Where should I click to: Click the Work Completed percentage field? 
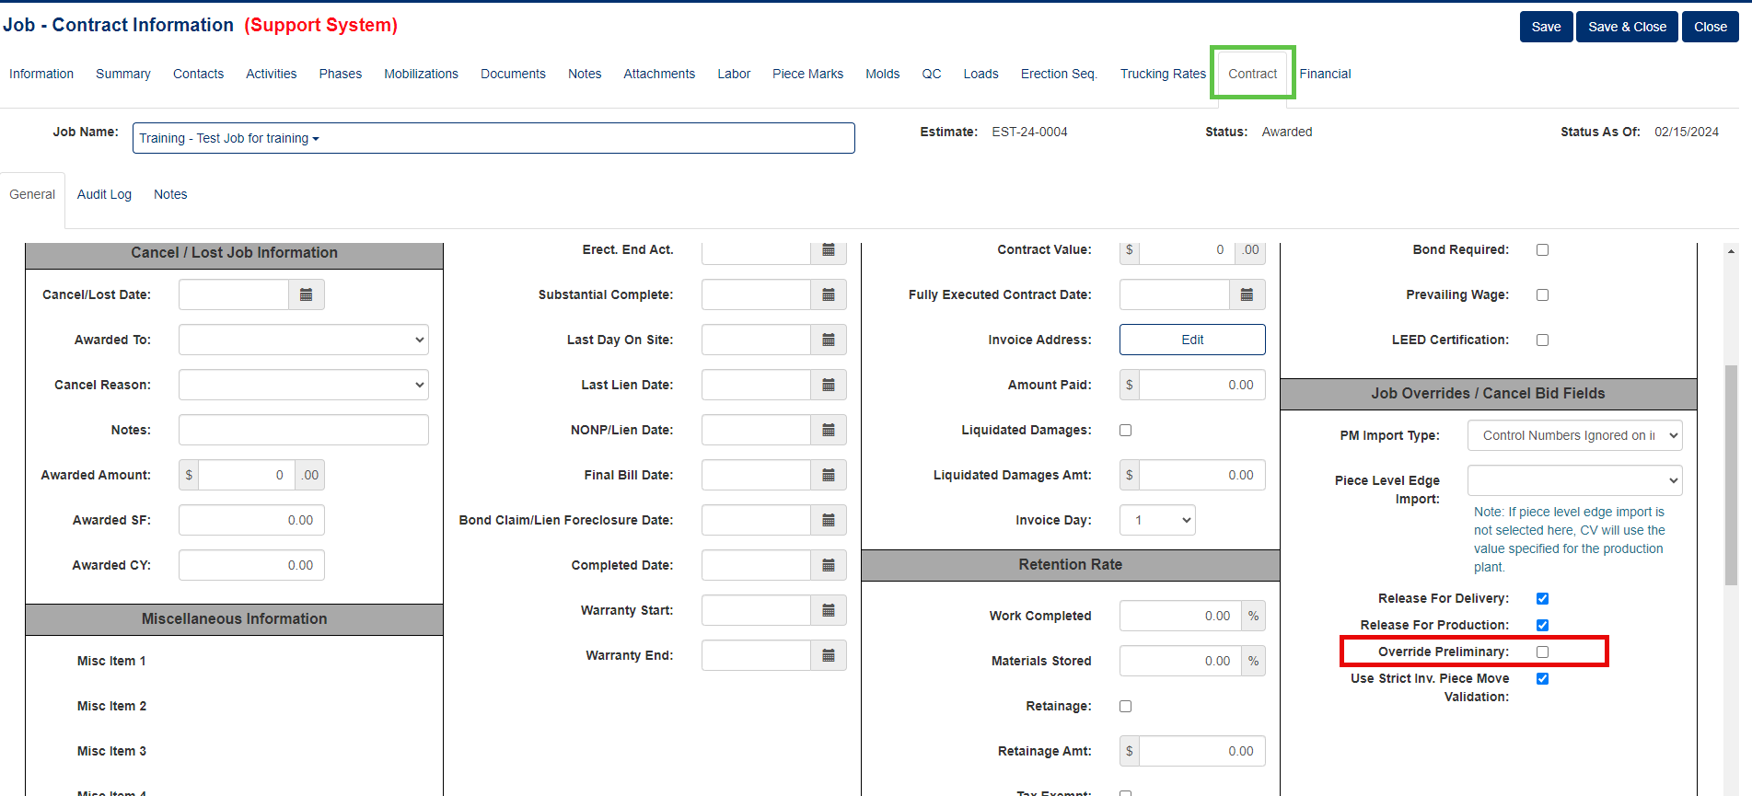(x=1180, y=616)
